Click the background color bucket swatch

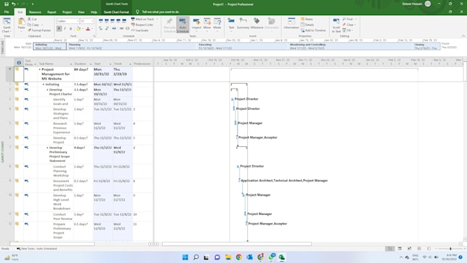[x=78, y=29]
